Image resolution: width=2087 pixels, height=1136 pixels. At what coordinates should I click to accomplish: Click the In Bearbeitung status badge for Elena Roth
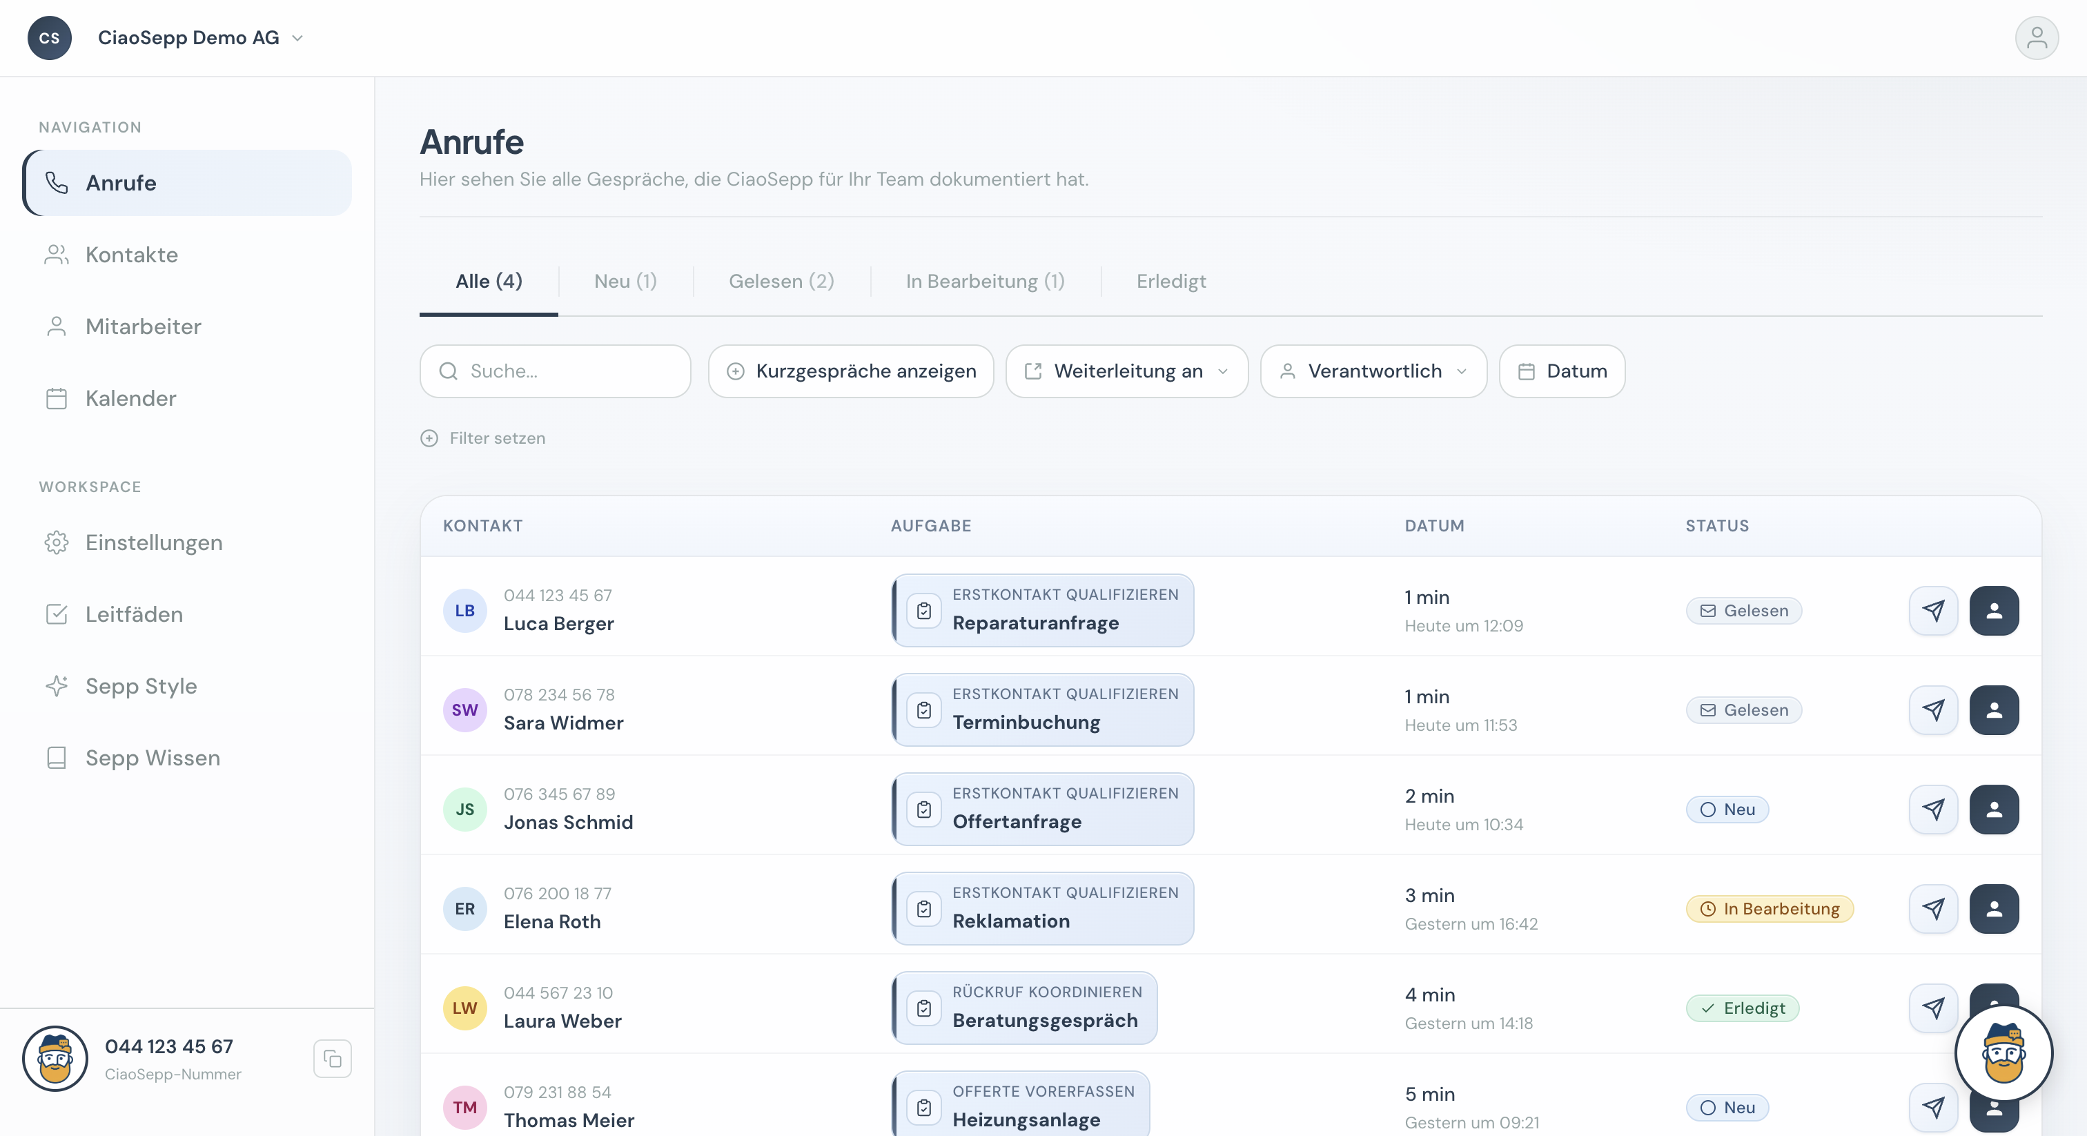pos(1770,908)
